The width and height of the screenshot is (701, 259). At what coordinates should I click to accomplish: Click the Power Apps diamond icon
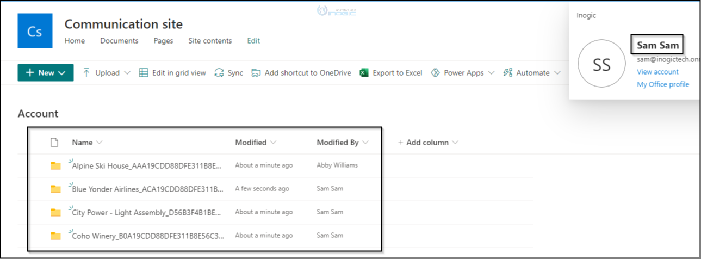[435, 72]
